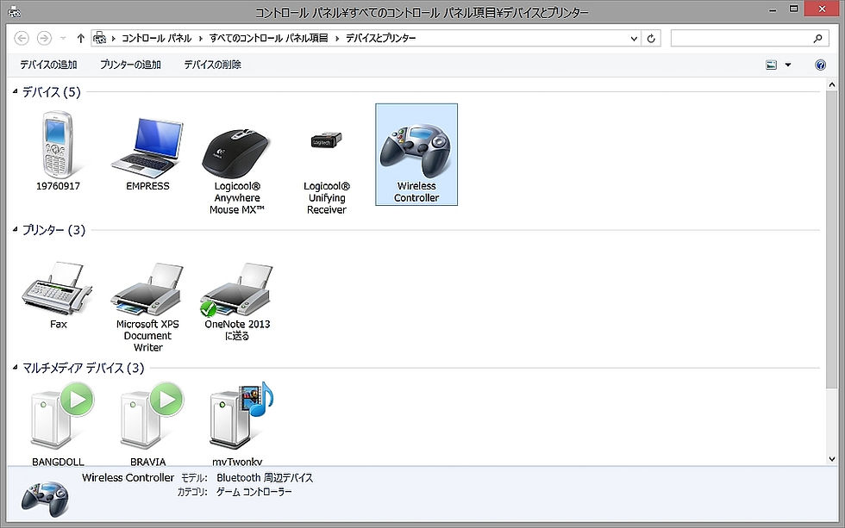845x528 pixels.
Task: Select the BRAVIA media device icon
Action: click(150, 416)
